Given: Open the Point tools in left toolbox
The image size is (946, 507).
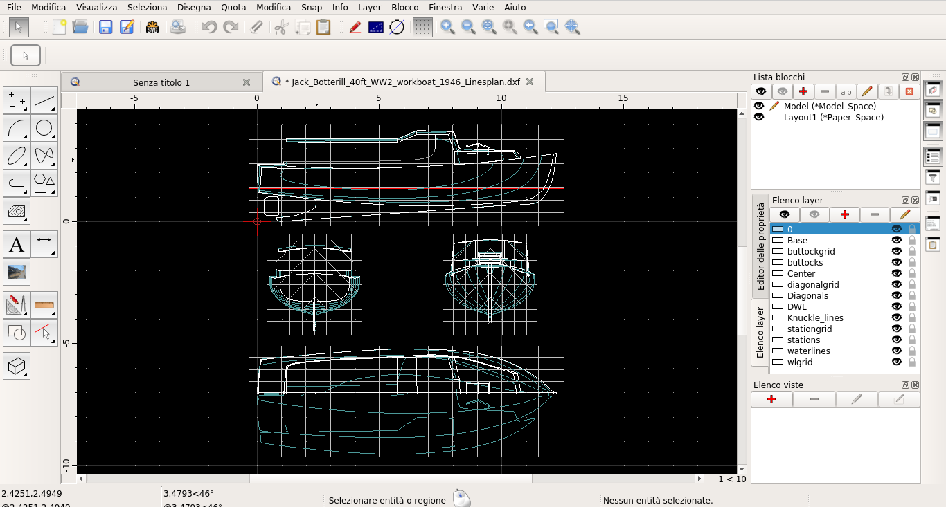Looking at the screenshot, I should tap(17, 100).
